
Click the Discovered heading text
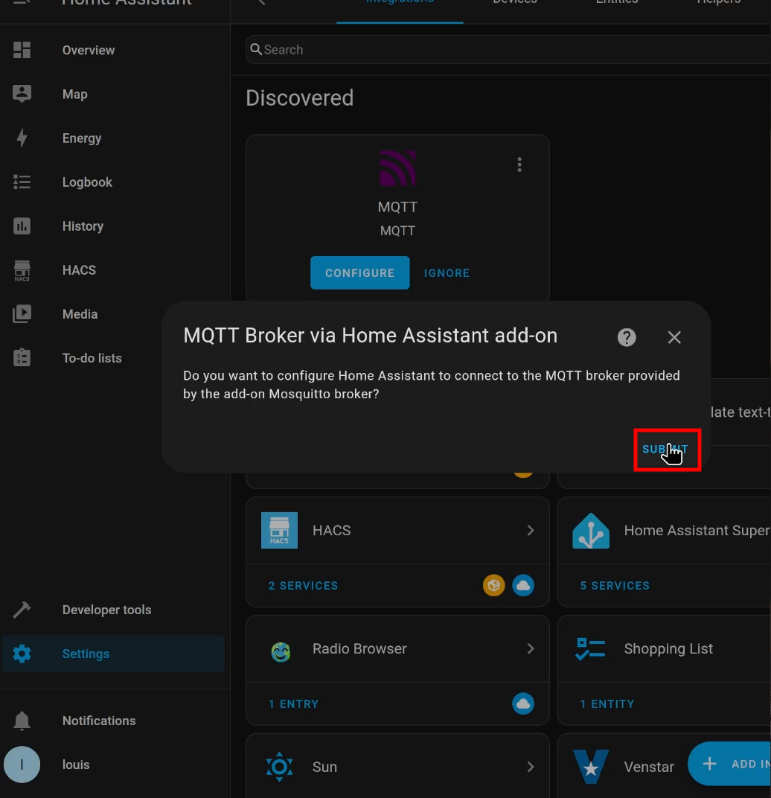(299, 98)
